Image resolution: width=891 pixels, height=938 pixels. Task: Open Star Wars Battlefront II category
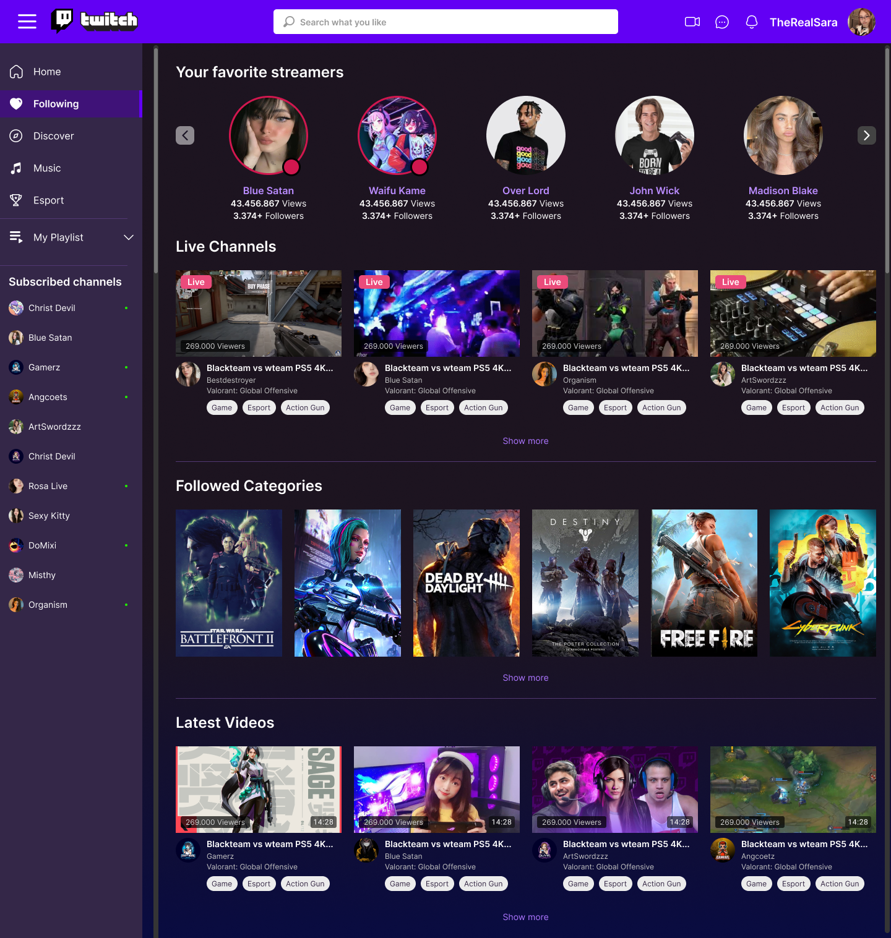(x=229, y=583)
